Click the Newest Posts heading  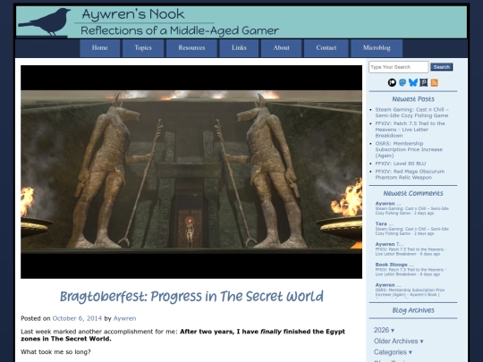point(413,99)
